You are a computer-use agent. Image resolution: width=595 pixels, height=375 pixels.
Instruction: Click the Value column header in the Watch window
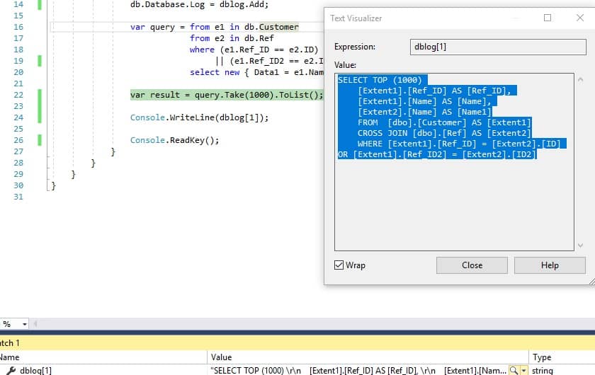pyautogui.click(x=221, y=357)
